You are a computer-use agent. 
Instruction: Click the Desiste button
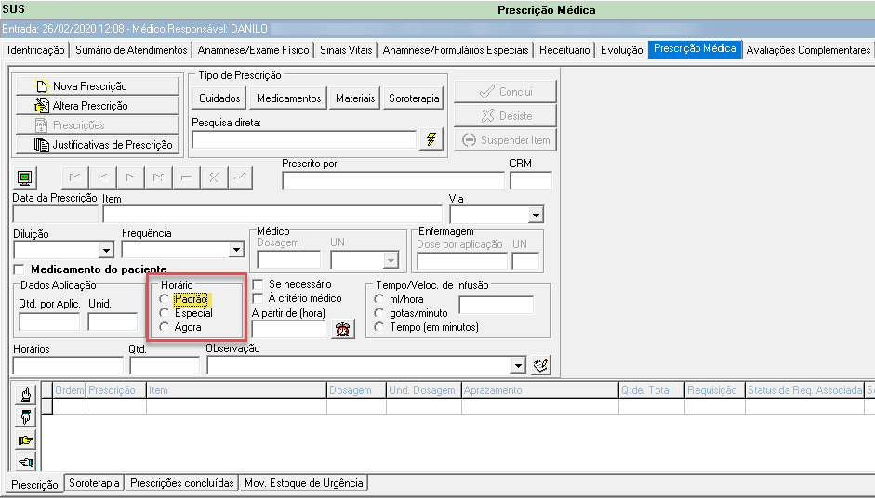[x=505, y=116]
